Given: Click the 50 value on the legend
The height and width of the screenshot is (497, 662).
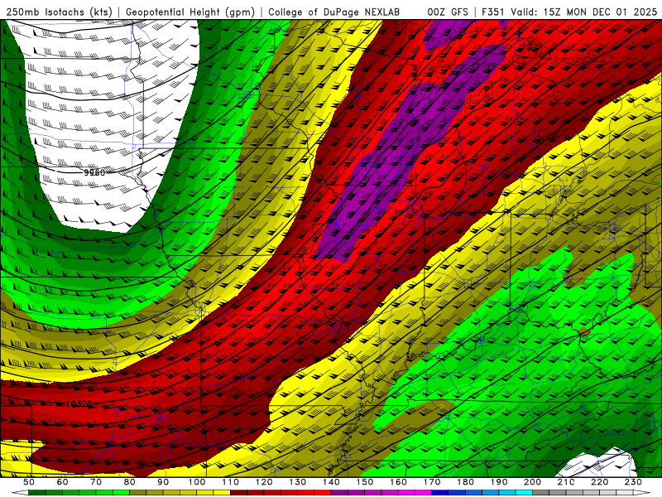Looking at the screenshot, I should pos(29,482).
